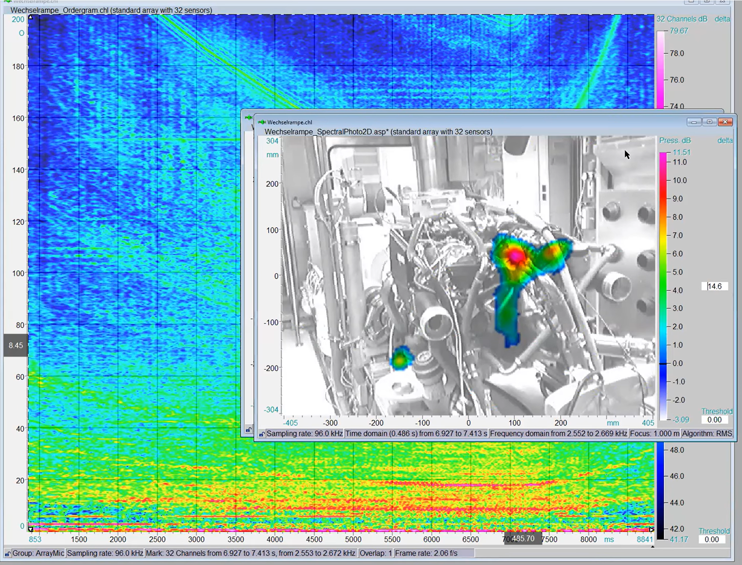Select the 8.45 order cursor label
The width and height of the screenshot is (742, 565).
(16, 345)
